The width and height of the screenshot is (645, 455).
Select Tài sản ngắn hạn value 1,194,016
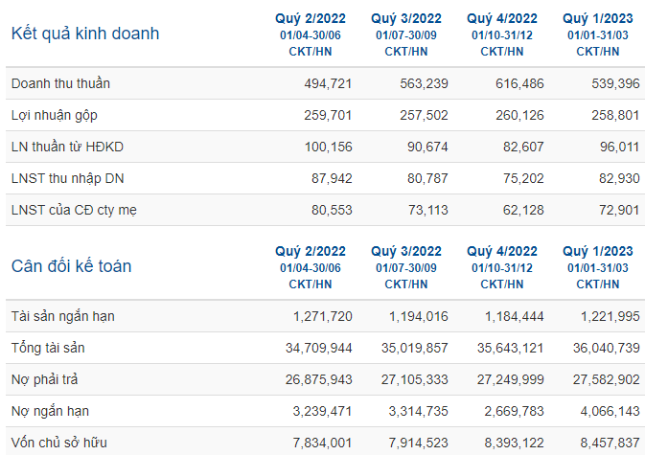pos(419,316)
